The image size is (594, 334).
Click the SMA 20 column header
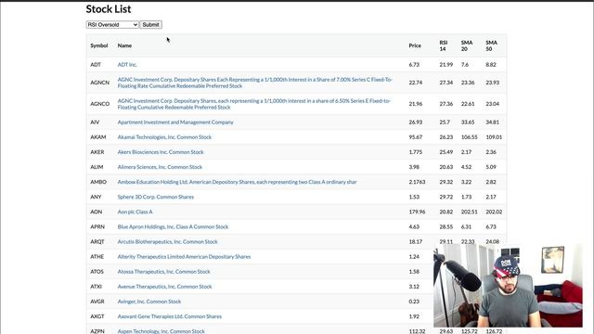coord(467,45)
